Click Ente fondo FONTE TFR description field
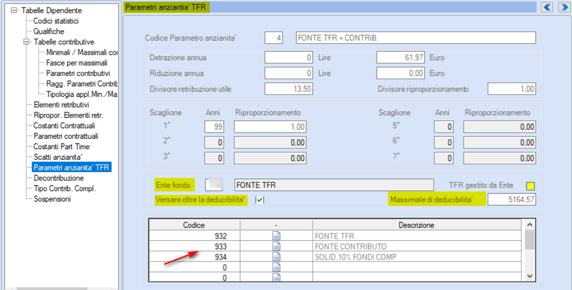Viewport: 572px width, 290px height. pos(334,185)
